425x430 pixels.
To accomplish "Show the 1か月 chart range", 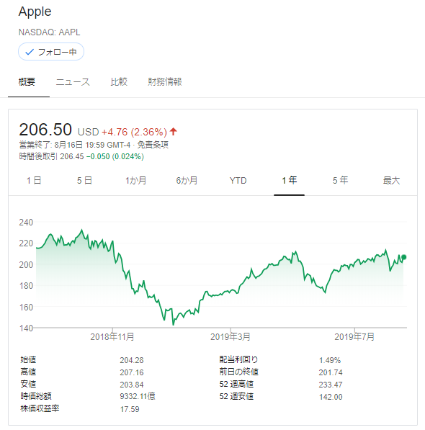I will coord(135,181).
